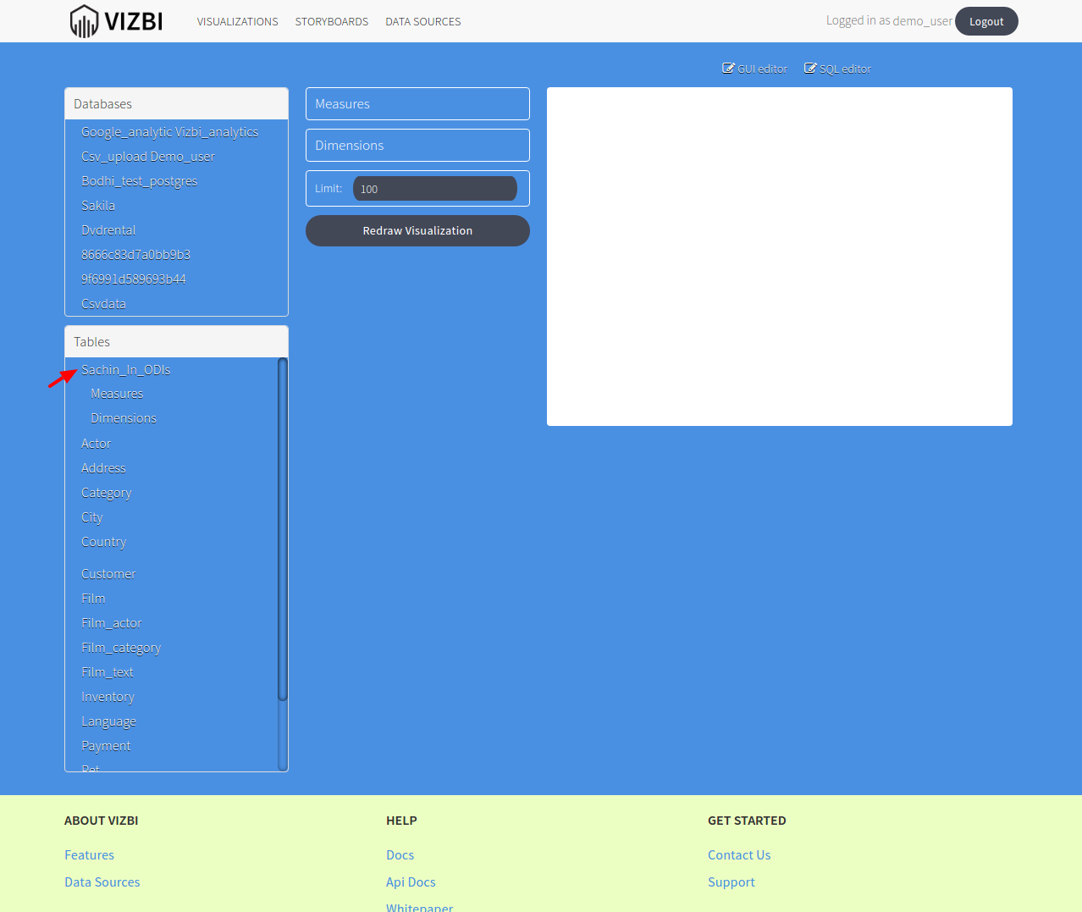Open the DATA SOURCES menu
This screenshot has height=912, width=1082.
422,21
